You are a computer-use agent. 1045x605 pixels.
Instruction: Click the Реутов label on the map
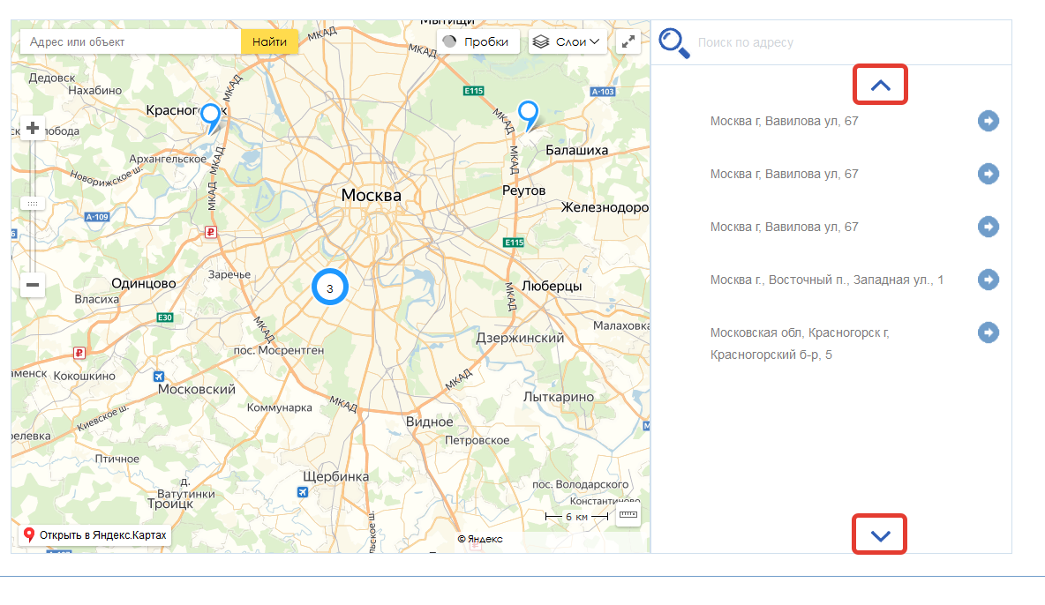coord(524,190)
